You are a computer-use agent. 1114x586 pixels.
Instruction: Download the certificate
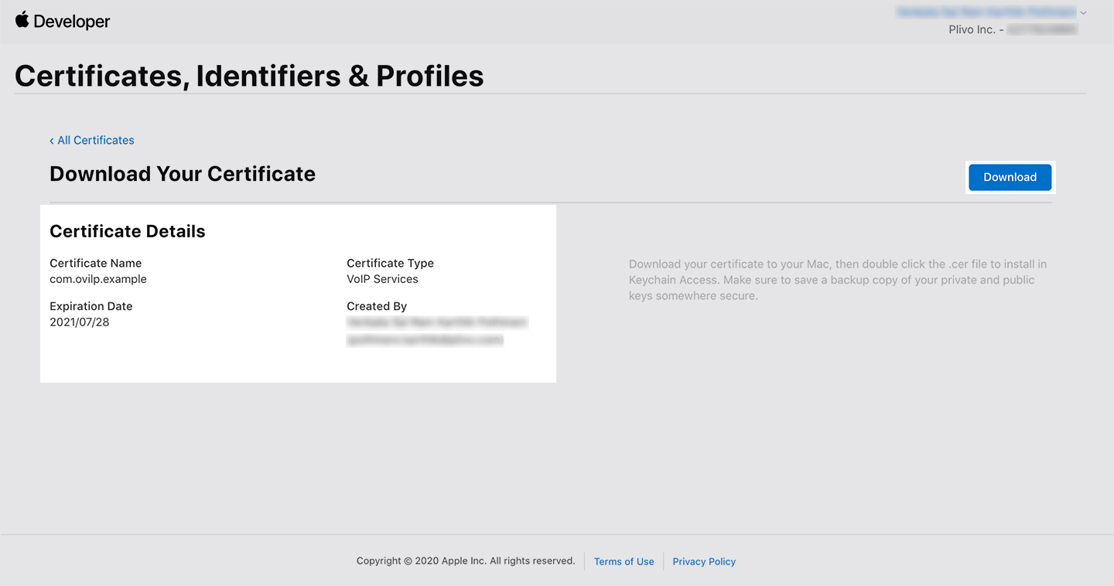tap(1010, 177)
